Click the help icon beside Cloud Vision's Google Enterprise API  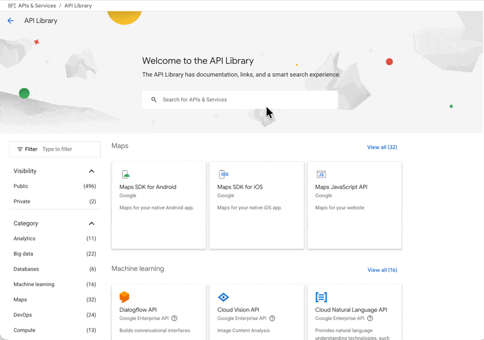(x=272, y=318)
